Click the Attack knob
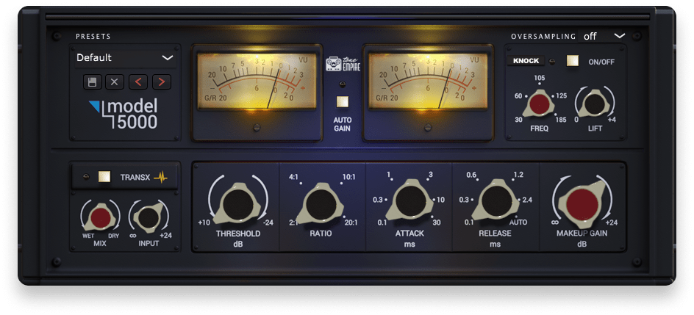 click(x=408, y=199)
